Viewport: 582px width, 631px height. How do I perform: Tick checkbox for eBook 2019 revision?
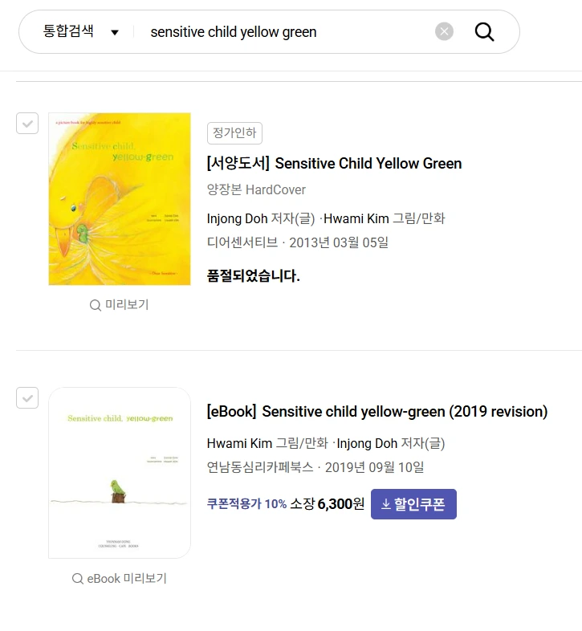pyautogui.click(x=27, y=397)
